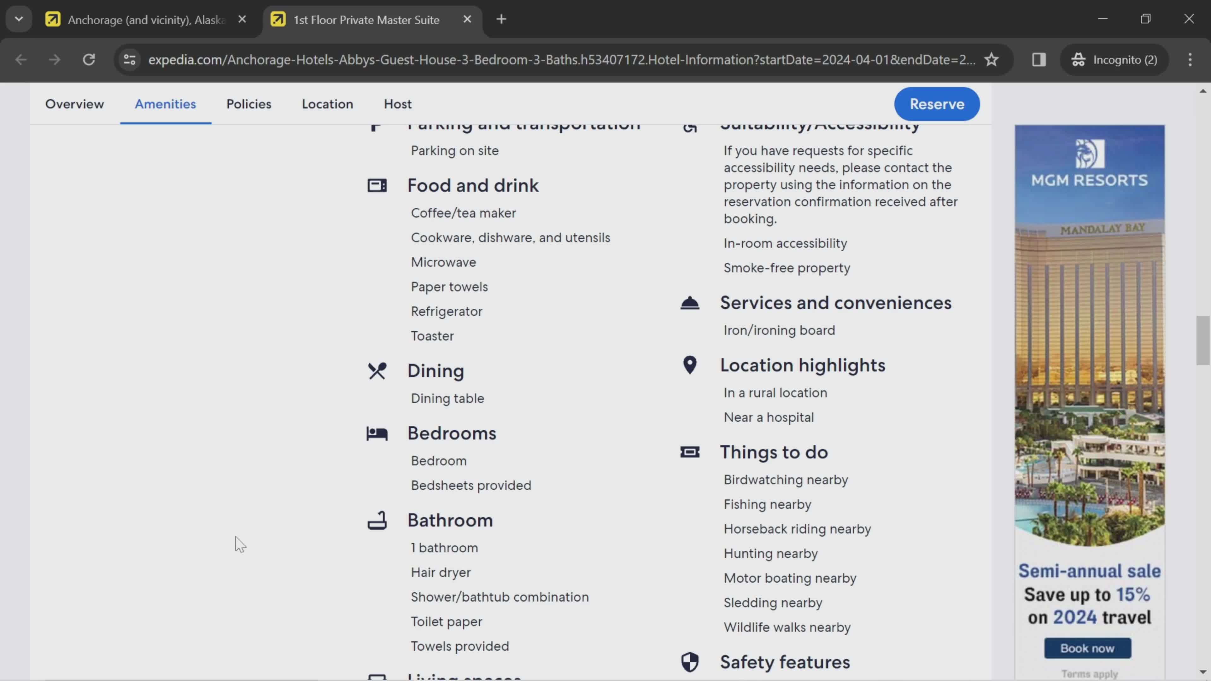Image resolution: width=1211 pixels, height=681 pixels.
Task: Click the page vertical scrollbar thumb
Action: point(1202,340)
